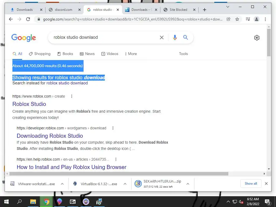View site info via padlock icon
The height and width of the screenshot is (207, 276).
click(x=39, y=19)
